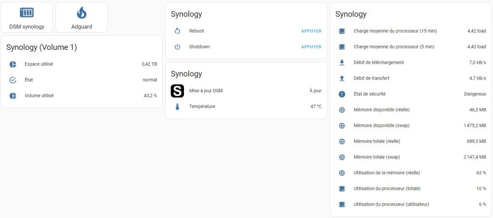493x218 pixels.
Task: Click the 1 475,2 MB value
Action: coord(475,125)
